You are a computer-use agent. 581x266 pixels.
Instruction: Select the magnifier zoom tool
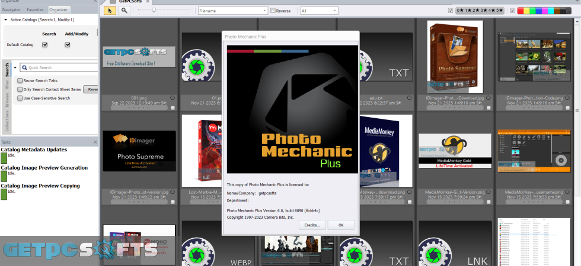(124, 11)
